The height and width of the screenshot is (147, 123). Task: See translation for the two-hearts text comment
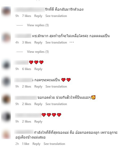click(x=56, y=87)
